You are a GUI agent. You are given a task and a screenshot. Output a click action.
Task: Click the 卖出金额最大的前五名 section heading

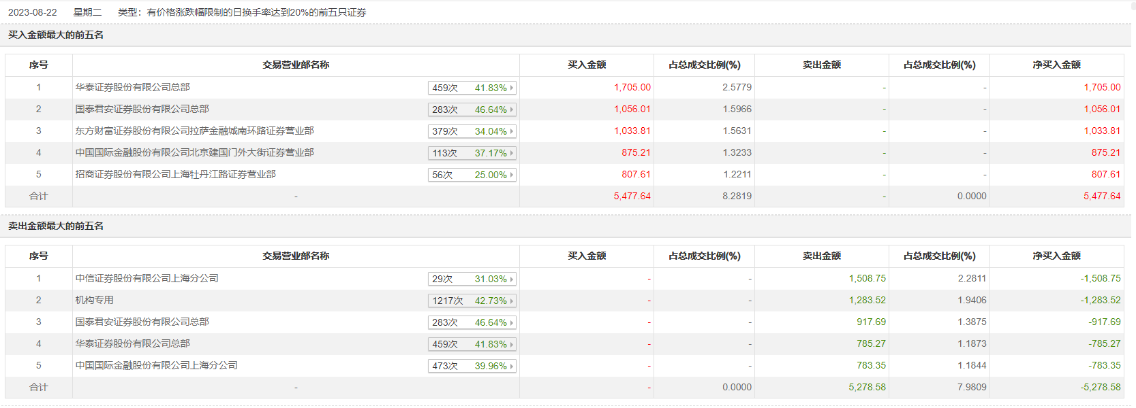pyautogui.click(x=56, y=226)
